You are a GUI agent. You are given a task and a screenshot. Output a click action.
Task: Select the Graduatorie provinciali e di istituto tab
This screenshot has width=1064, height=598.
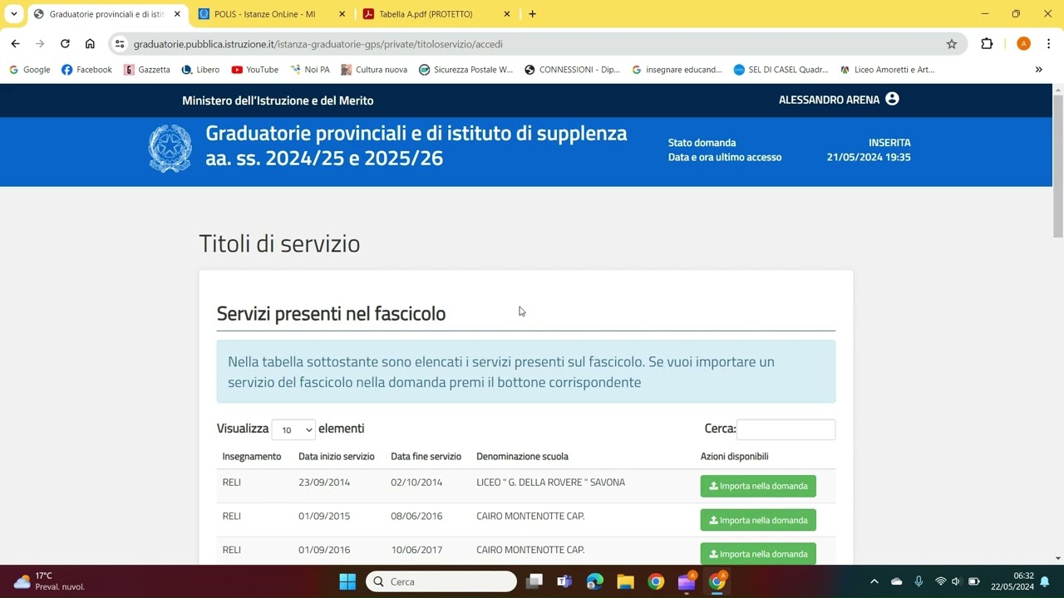pyautogui.click(x=106, y=14)
